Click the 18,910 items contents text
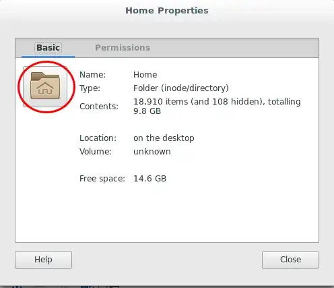This screenshot has width=334, height=288. point(161,102)
